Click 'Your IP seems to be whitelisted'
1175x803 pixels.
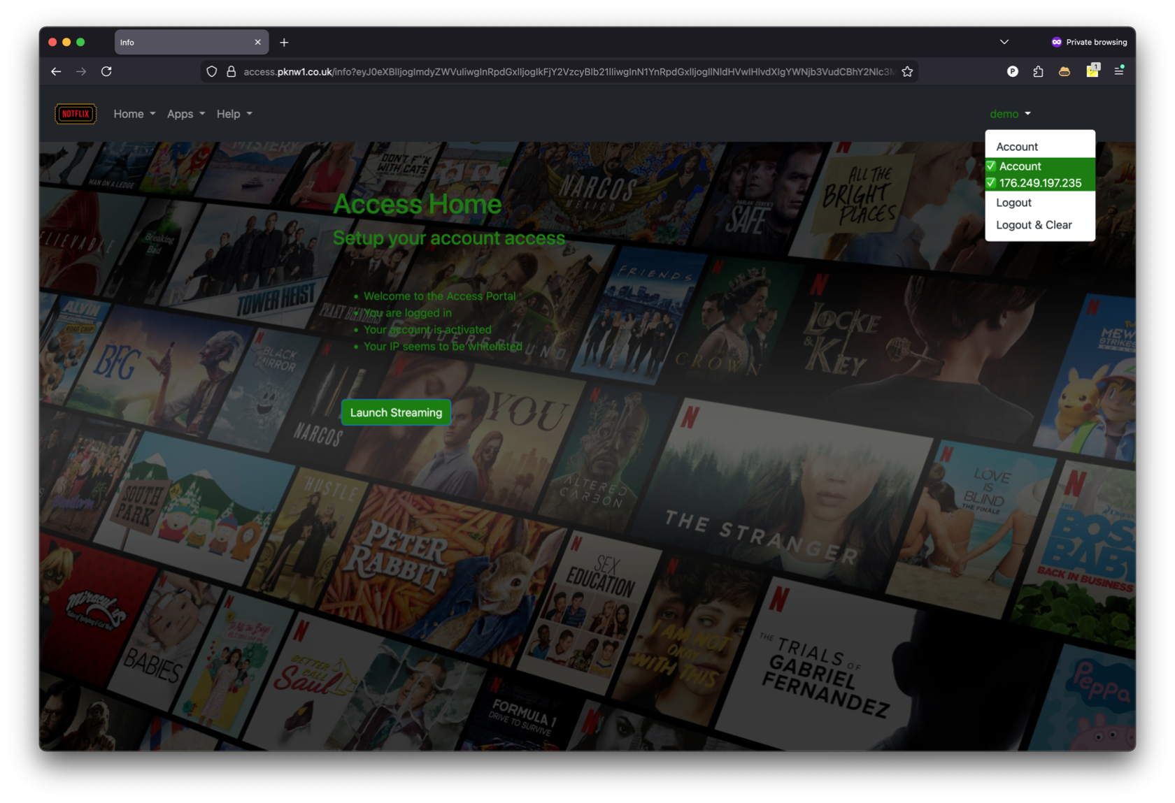pos(443,347)
